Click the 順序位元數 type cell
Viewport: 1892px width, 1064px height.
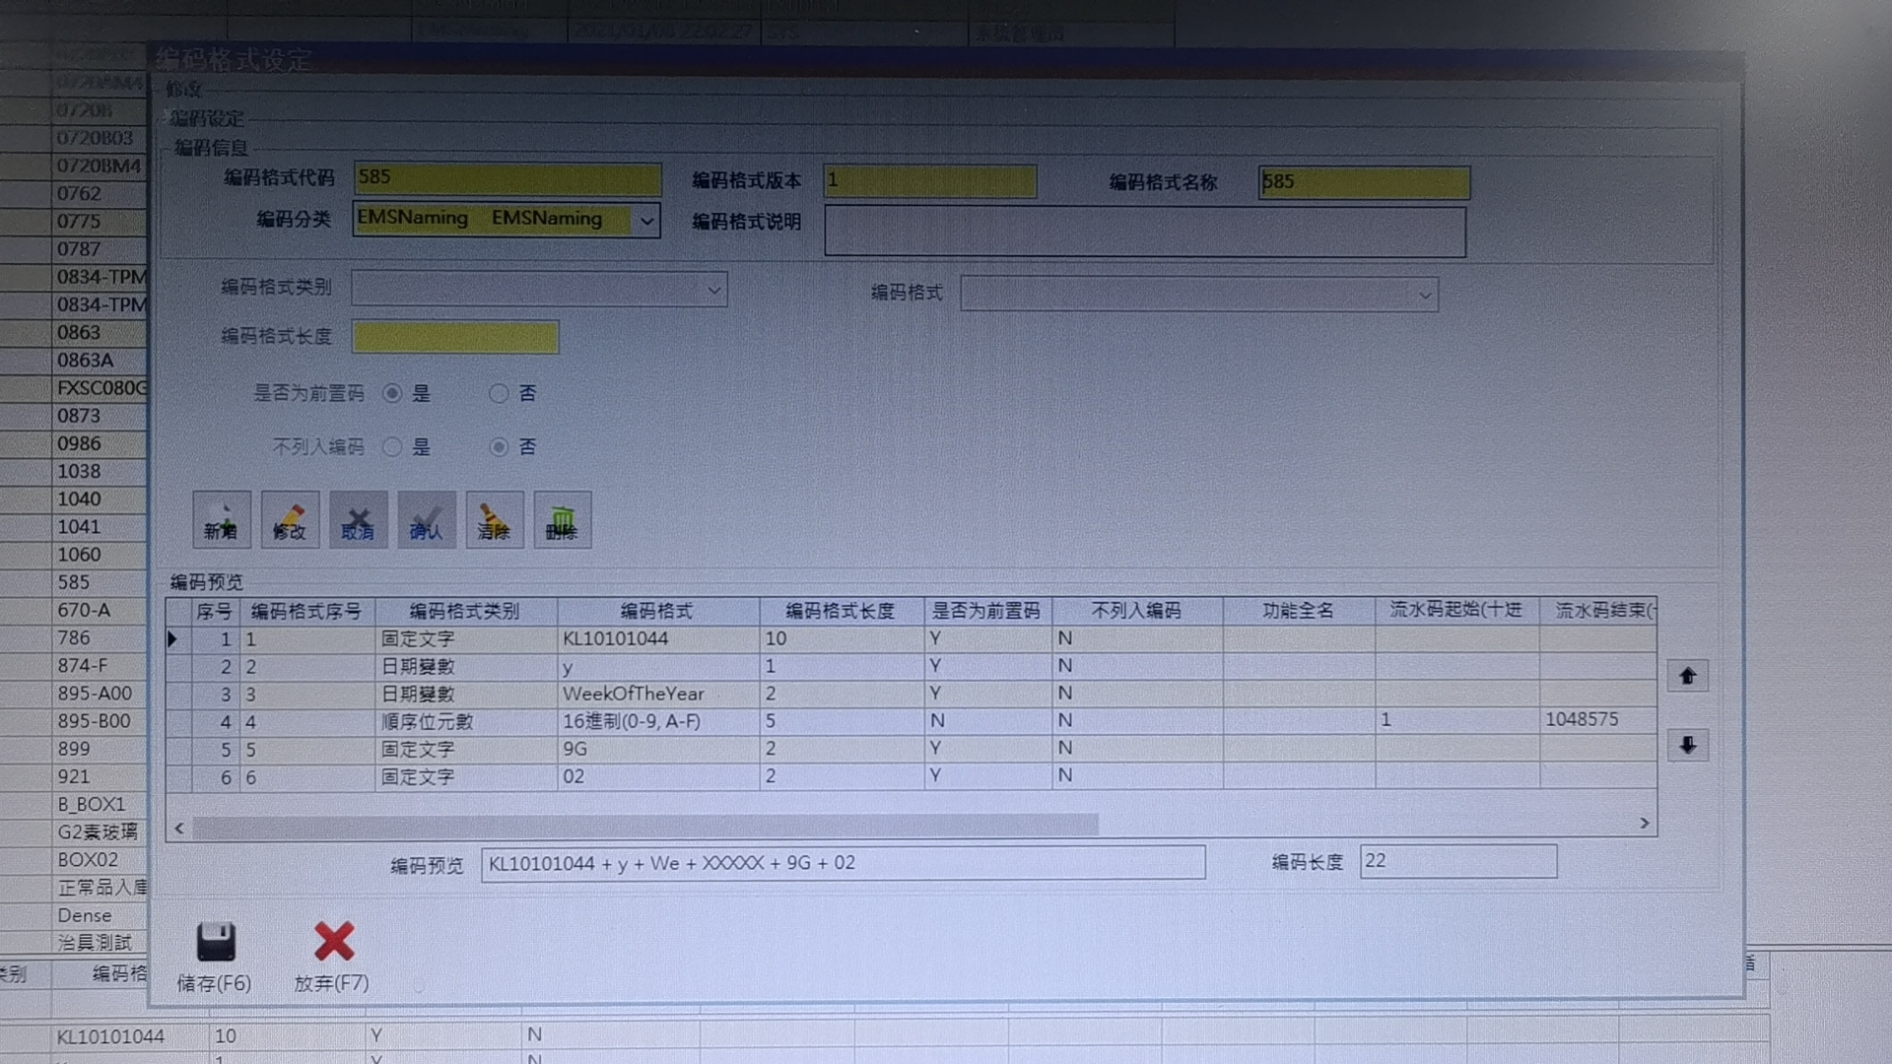(x=466, y=721)
